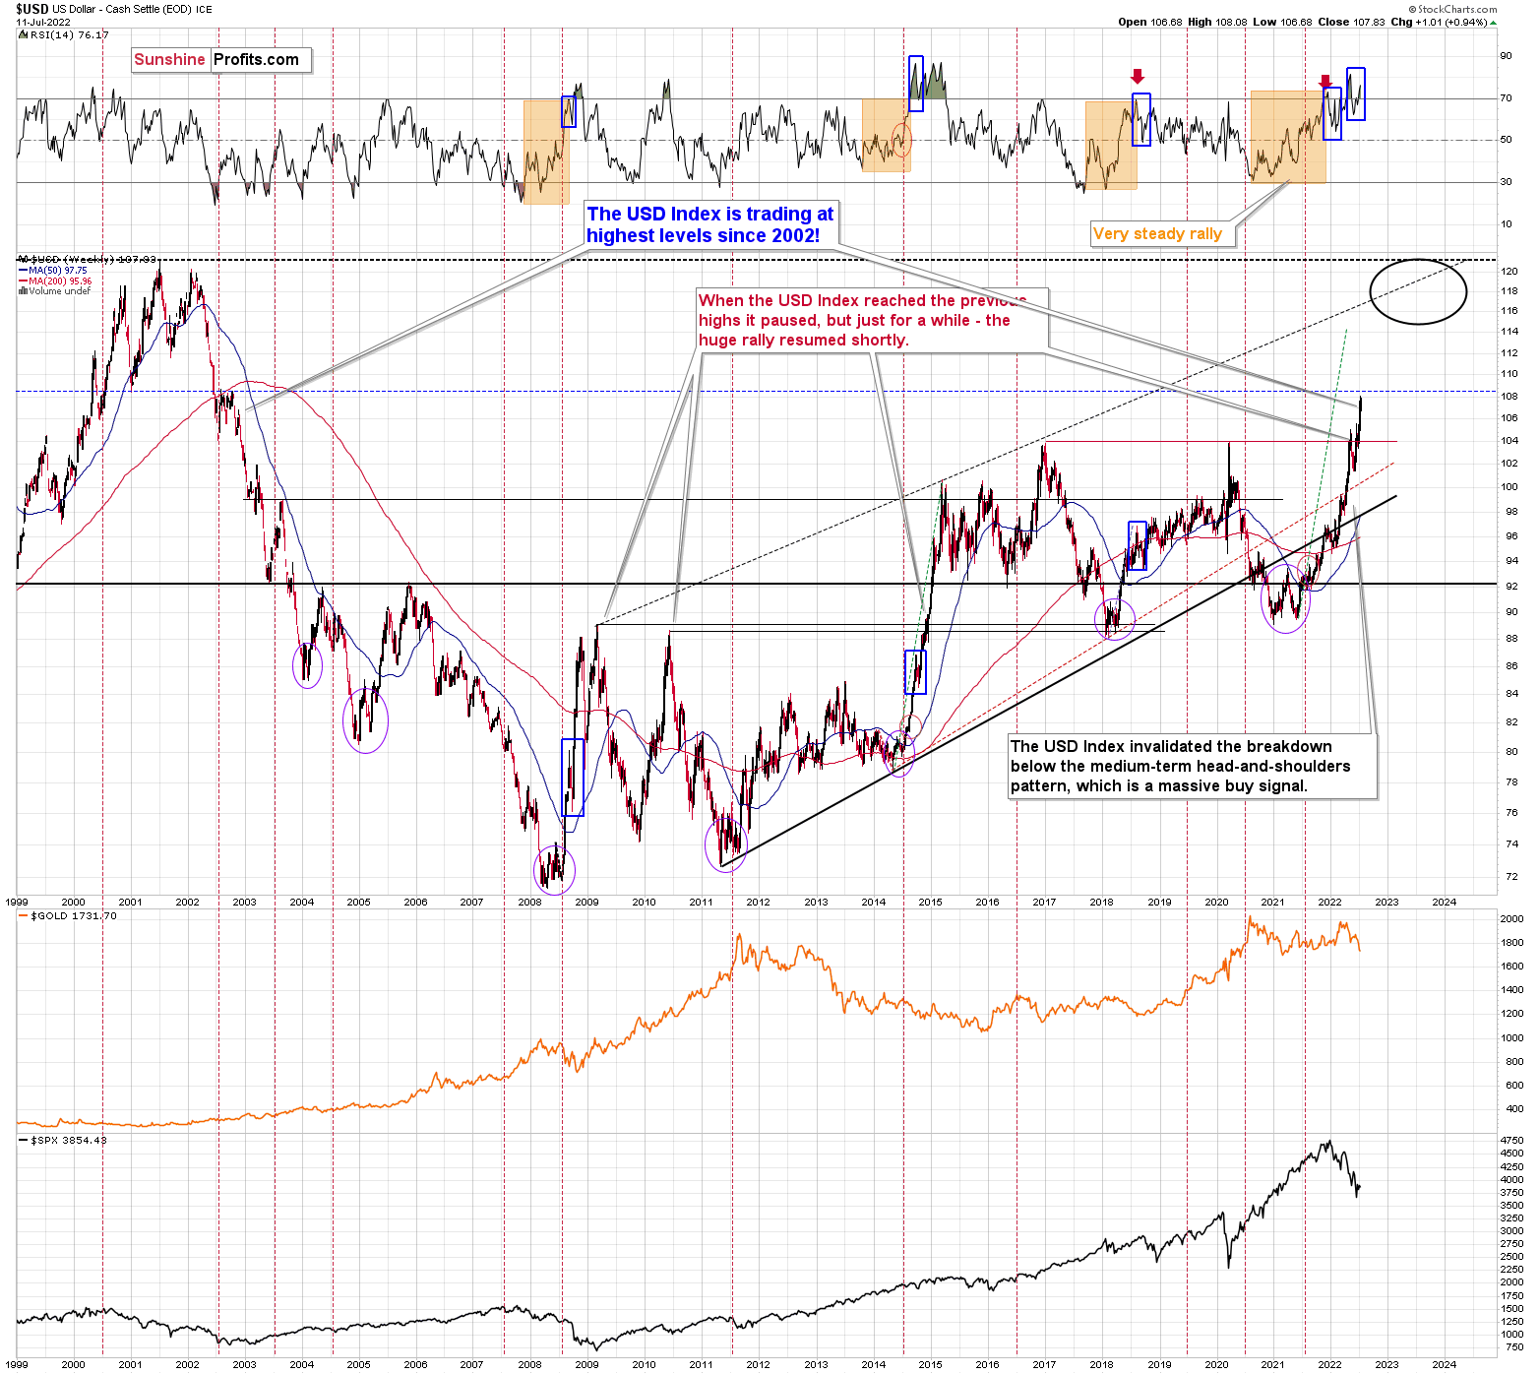Select the "Open 106.68" value in the header
Image resolution: width=1540 pixels, height=1374 pixels.
(1150, 22)
